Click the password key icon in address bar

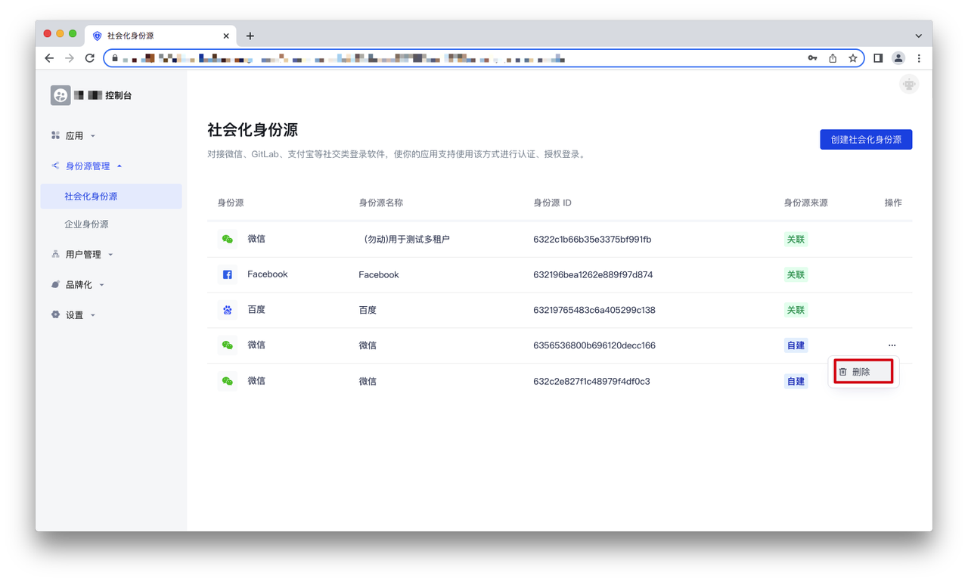point(812,58)
